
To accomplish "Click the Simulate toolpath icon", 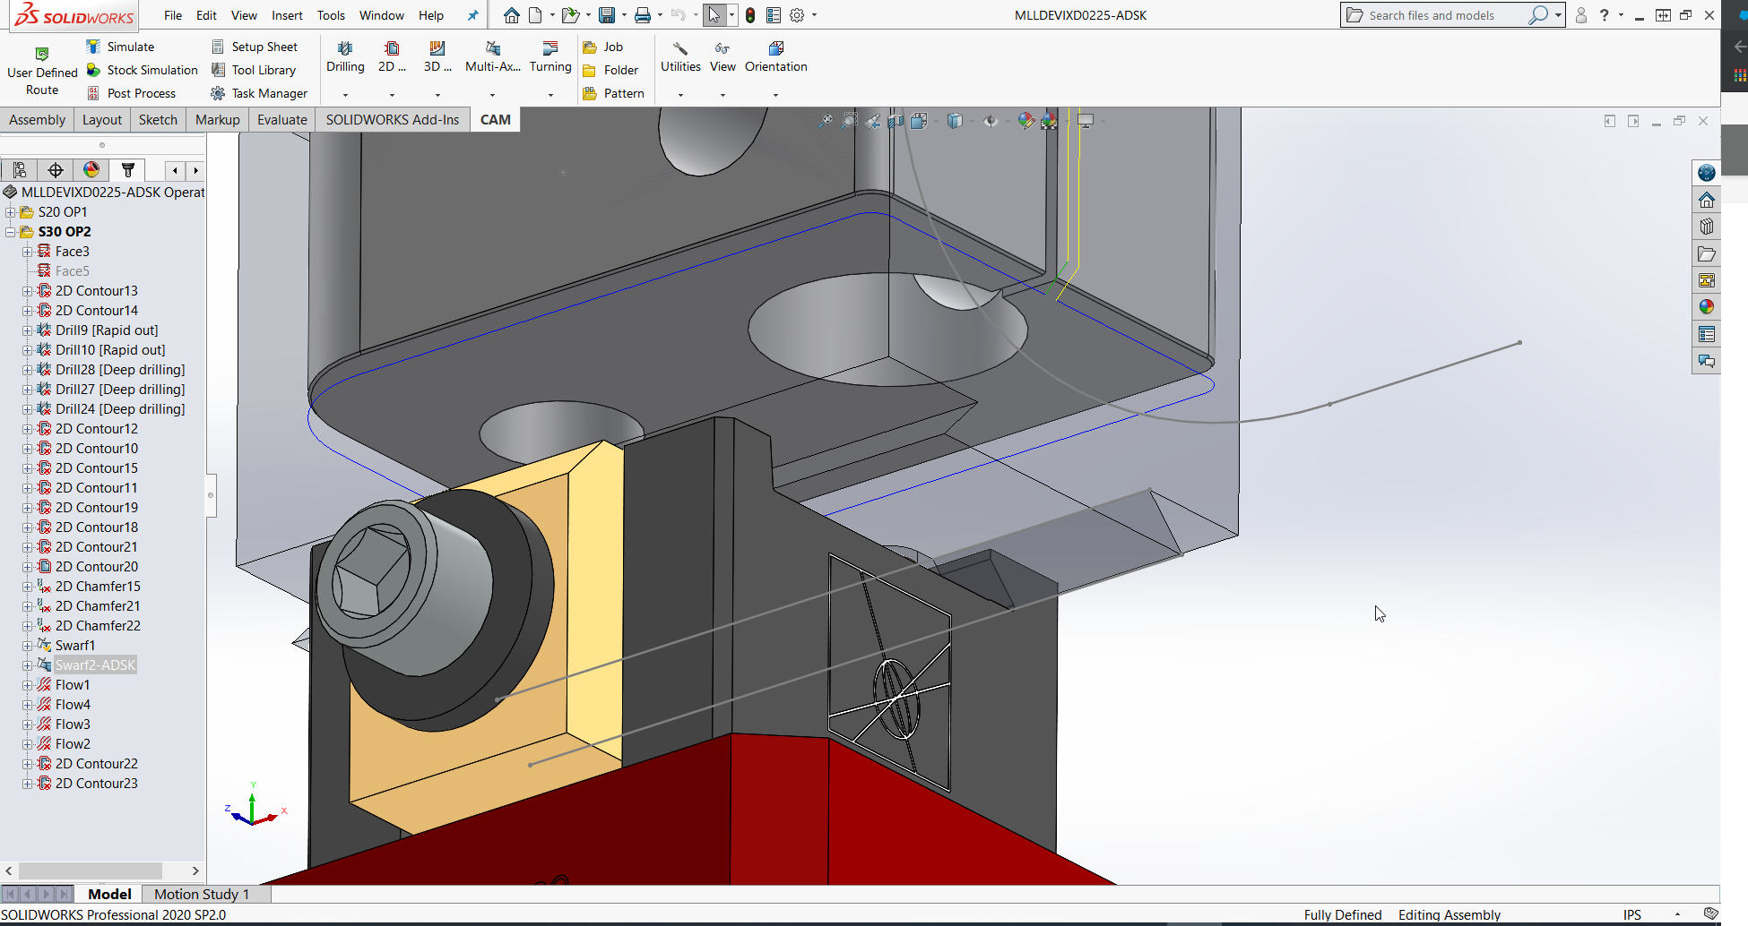I will pos(92,47).
